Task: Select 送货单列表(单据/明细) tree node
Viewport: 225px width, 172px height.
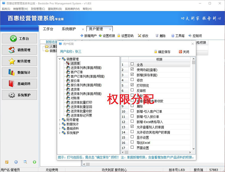Action: click(x=86, y=68)
